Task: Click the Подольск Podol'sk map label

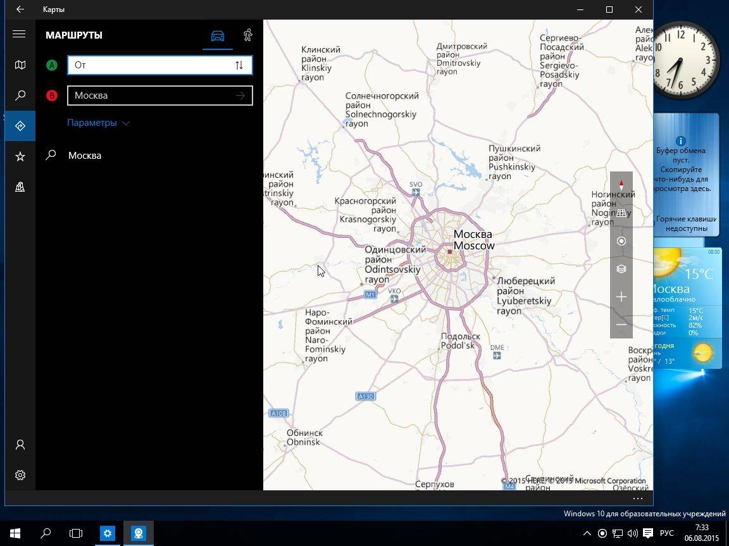Action: pyautogui.click(x=460, y=341)
